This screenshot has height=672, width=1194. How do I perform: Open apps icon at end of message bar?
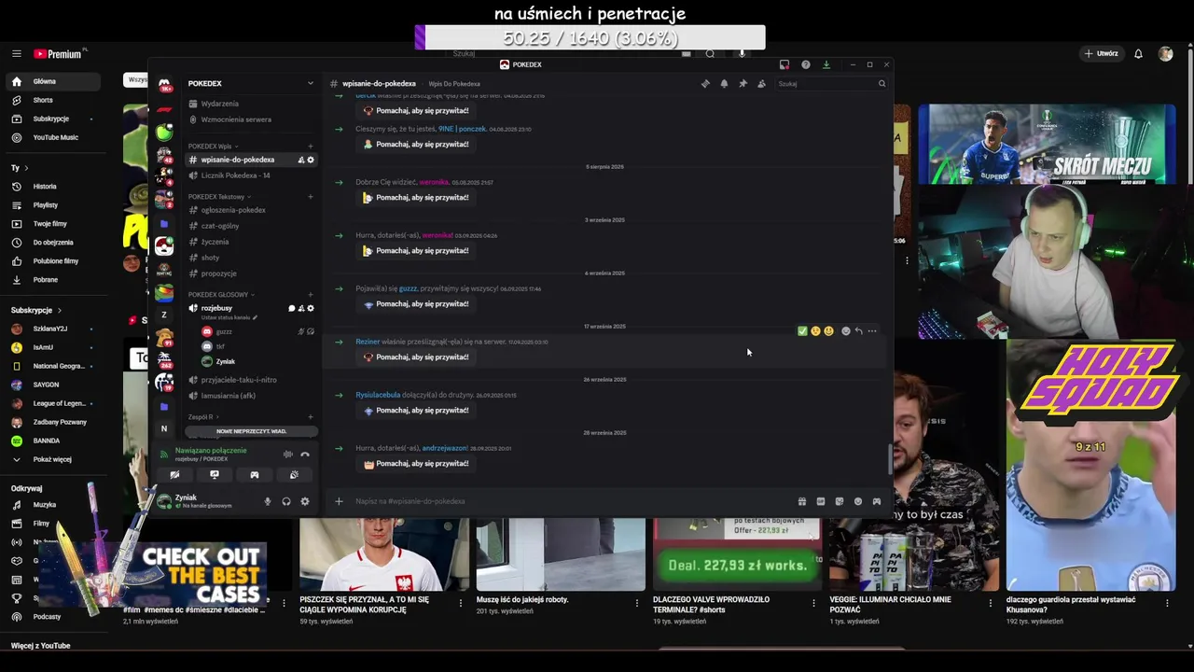tap(877, 501)
